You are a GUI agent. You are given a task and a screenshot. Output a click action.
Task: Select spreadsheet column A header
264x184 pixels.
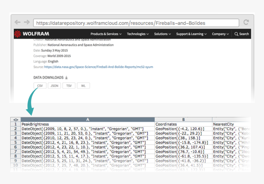(88, 119)
